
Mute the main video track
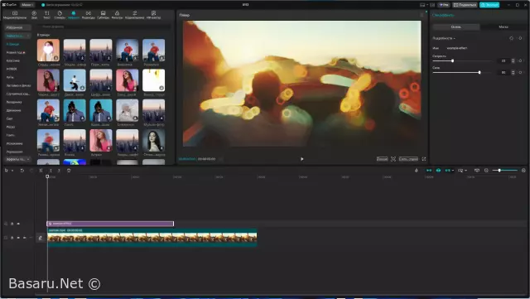(24, 238)
